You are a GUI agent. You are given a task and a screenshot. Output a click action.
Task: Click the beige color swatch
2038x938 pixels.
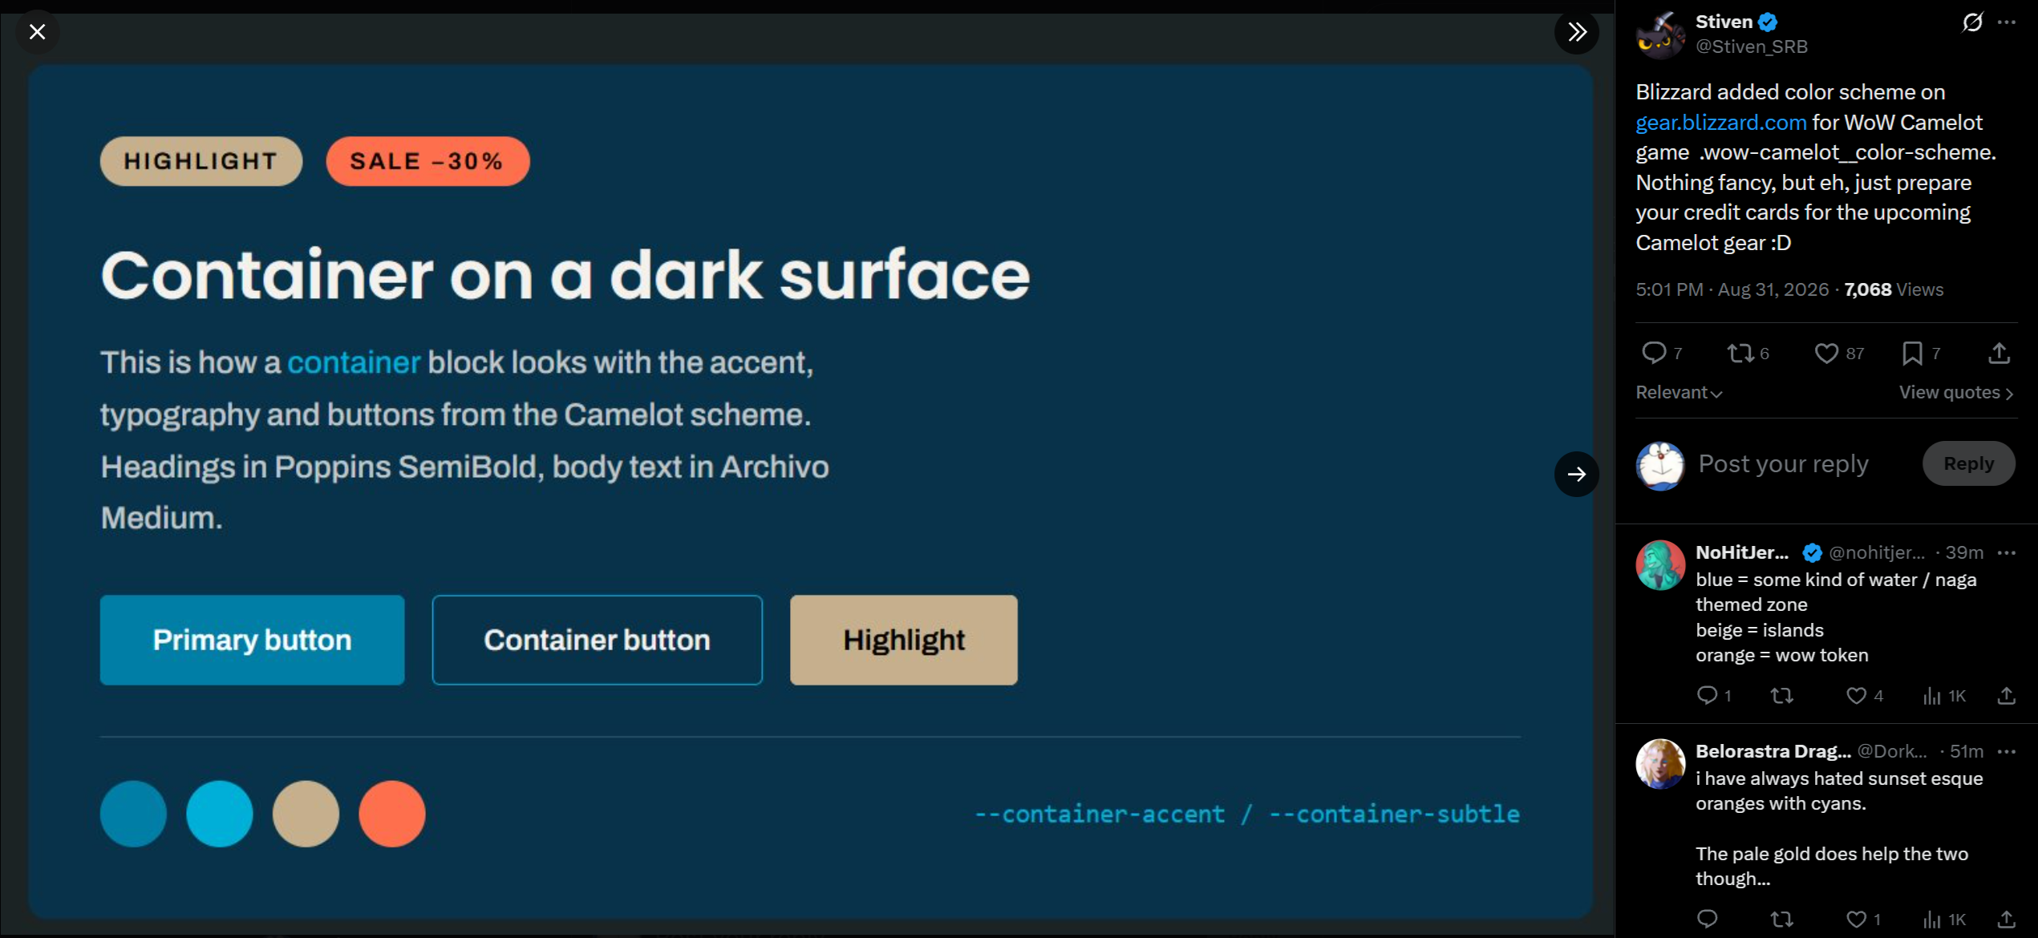306,814
